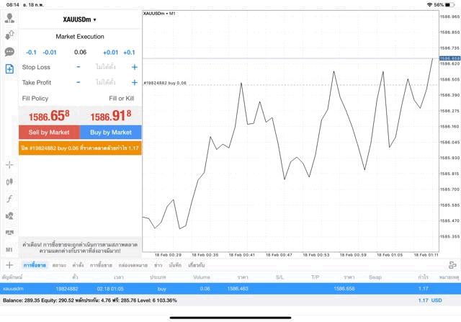Screen dimensions: 461x322
Task: Increase volume by +0.1
Action: [x=129, y=53]
